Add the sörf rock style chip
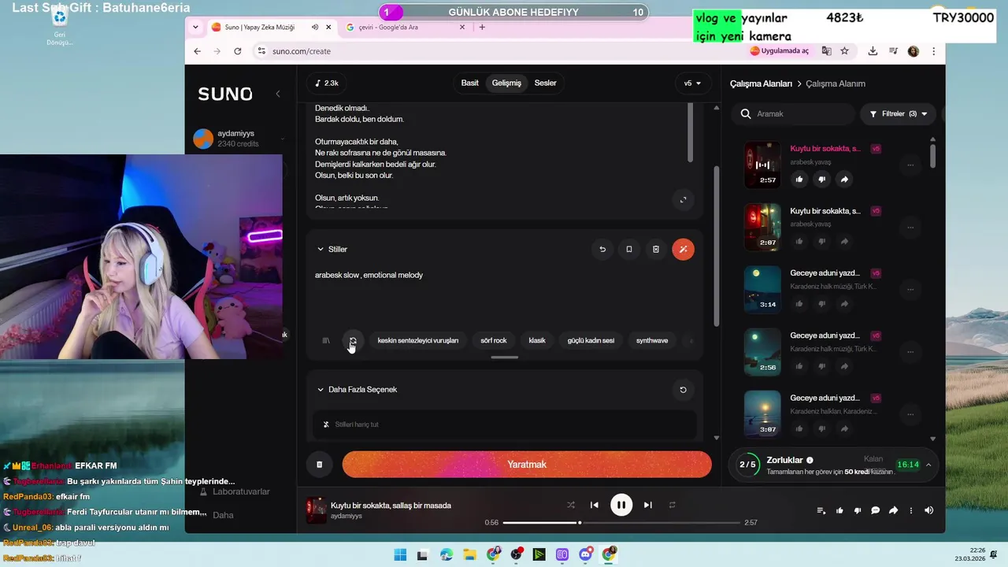 point(494,340)
